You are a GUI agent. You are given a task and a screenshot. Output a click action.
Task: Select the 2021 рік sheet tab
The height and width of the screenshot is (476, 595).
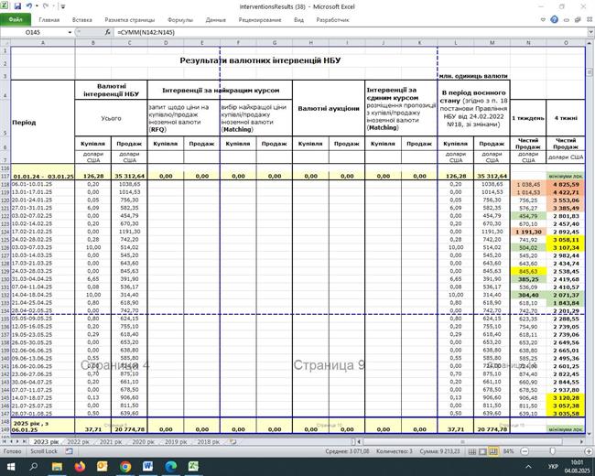coord(111,442)
